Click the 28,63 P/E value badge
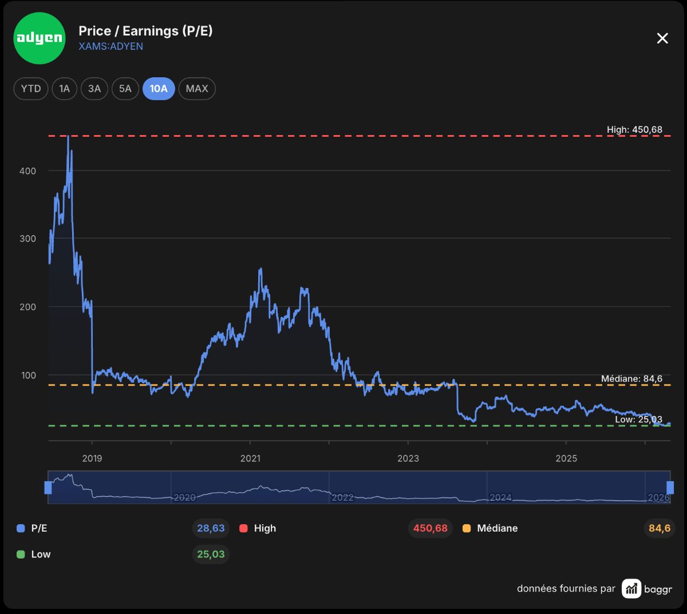 pyautogui.click(x=211, y=528)
